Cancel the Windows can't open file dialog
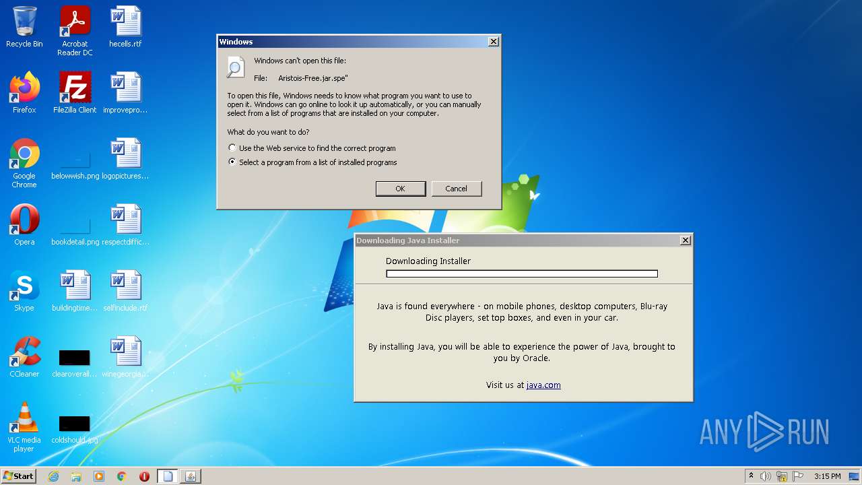Screen dimensions: 862x485 click(456, 189)
